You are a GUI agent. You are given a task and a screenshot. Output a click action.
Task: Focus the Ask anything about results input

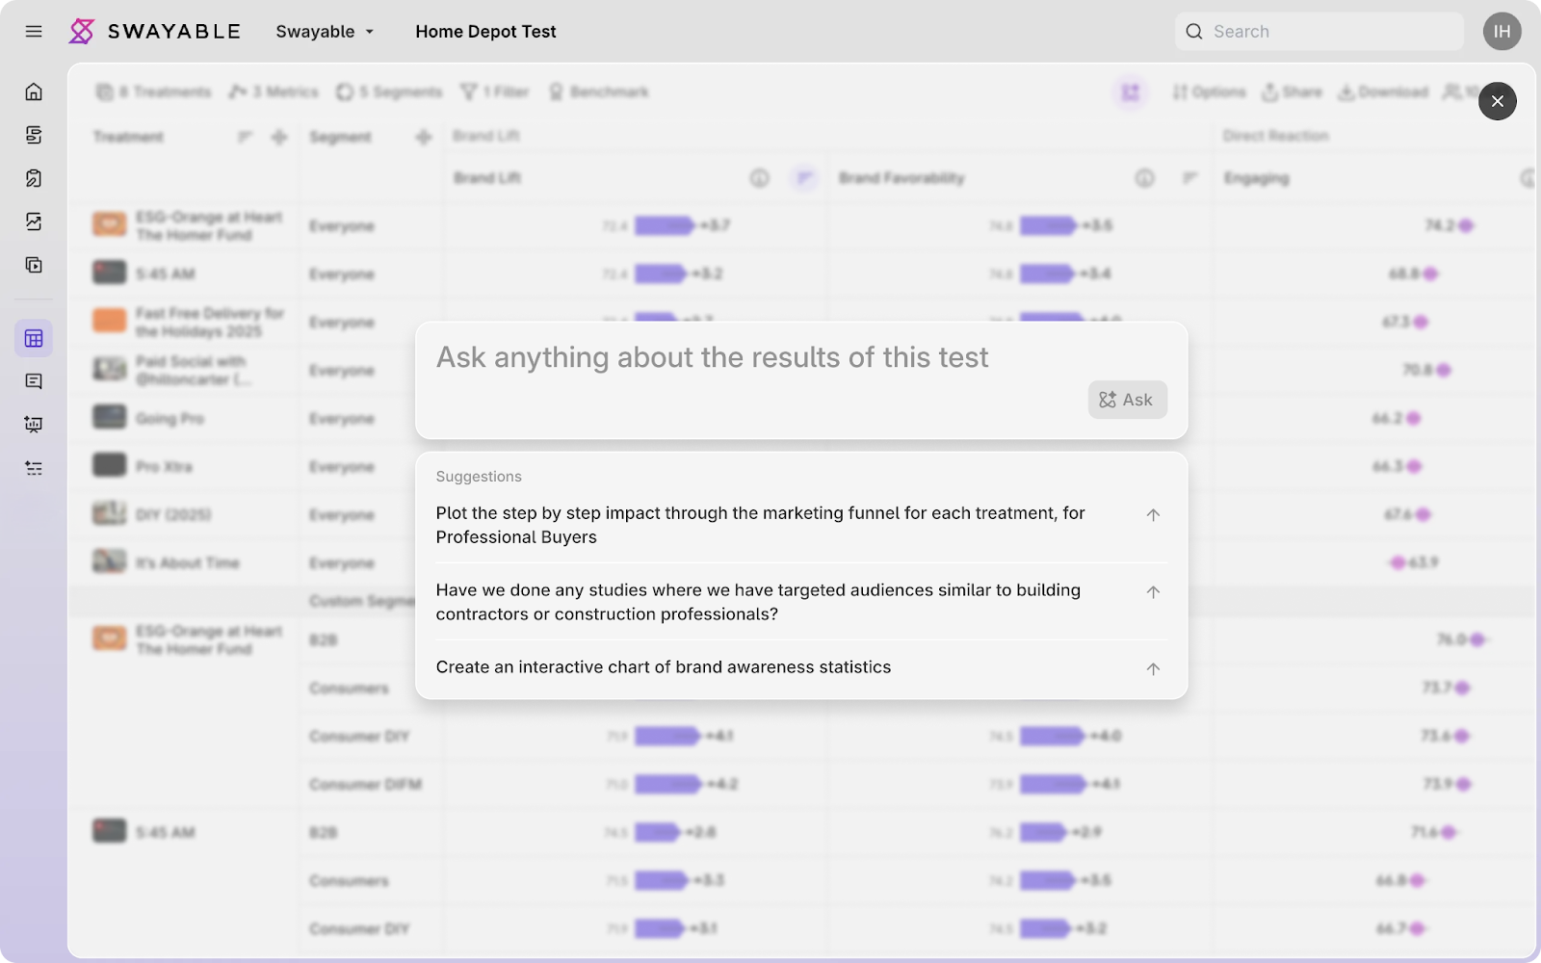pos(751,358)
